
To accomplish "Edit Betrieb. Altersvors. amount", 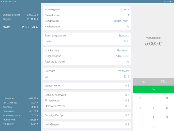I will [x=87, y=95].
